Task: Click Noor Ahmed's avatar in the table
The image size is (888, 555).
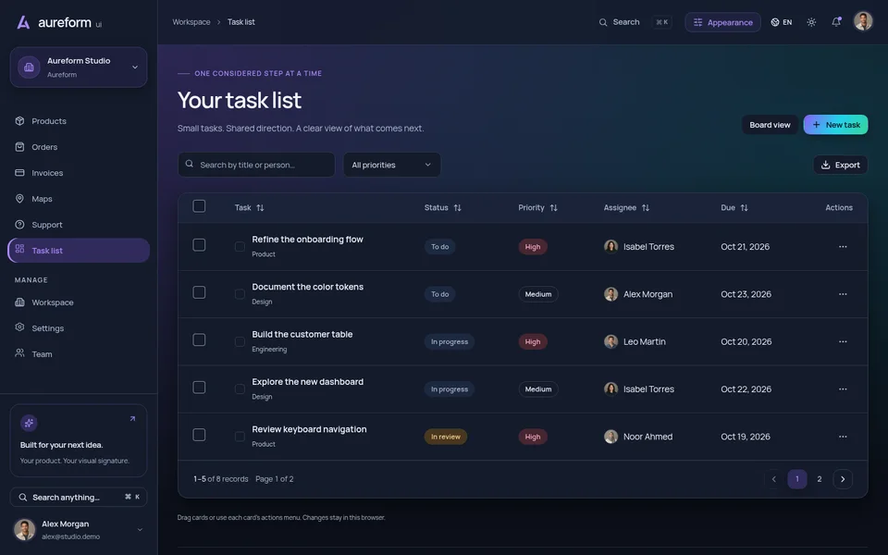Action: (x=611, y=437)
